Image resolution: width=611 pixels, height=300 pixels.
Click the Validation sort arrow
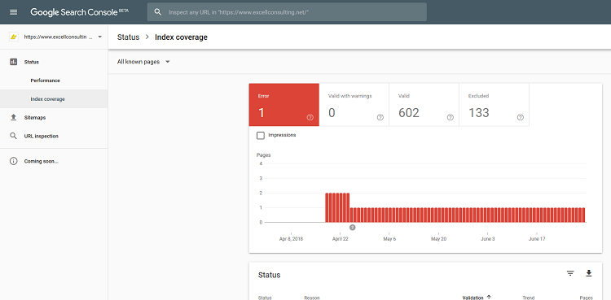click(489, 298)
